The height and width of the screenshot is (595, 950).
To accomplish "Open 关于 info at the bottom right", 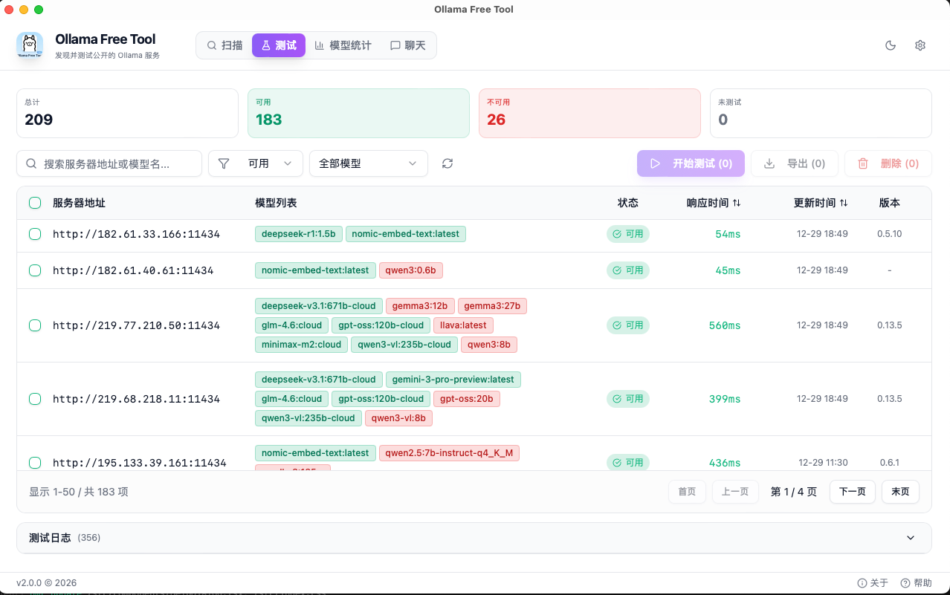I will click(873, 583).
